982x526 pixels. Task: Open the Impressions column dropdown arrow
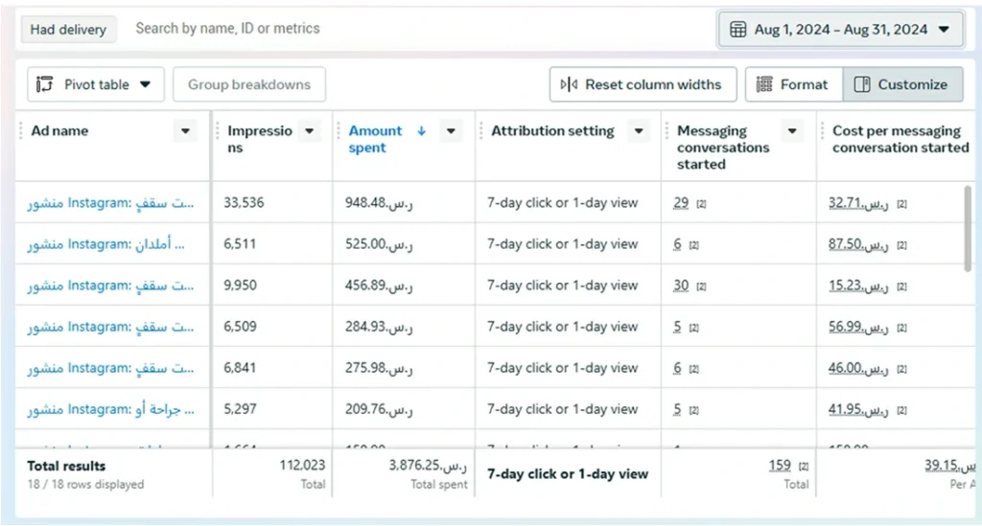310,131
